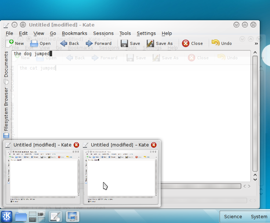This screenshot has width=270, height=223.
Task: Open a file with the Open icon
Action: coord(34,43)
